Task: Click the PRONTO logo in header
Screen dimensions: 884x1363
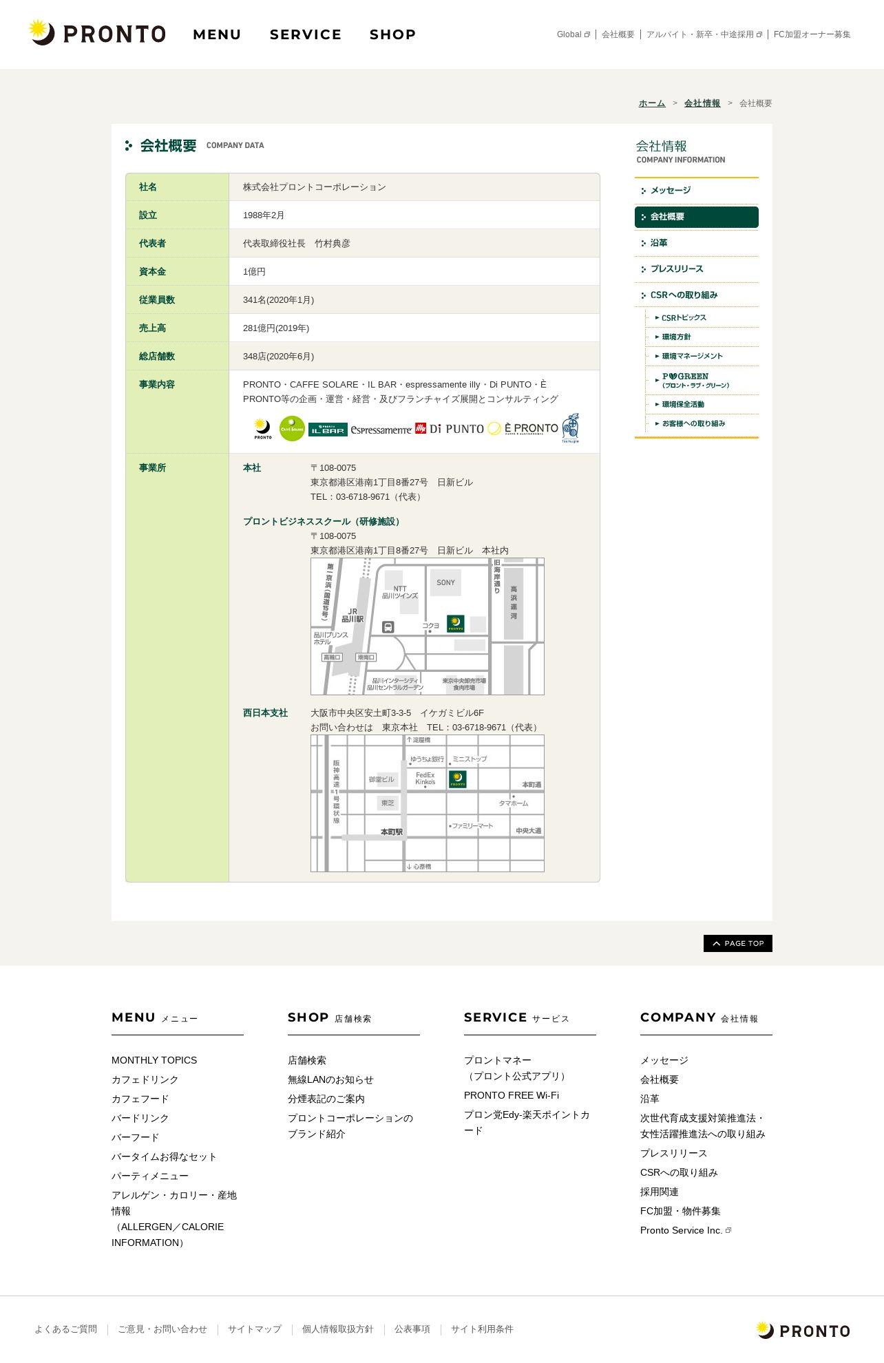Action: (x=97, y=32)
